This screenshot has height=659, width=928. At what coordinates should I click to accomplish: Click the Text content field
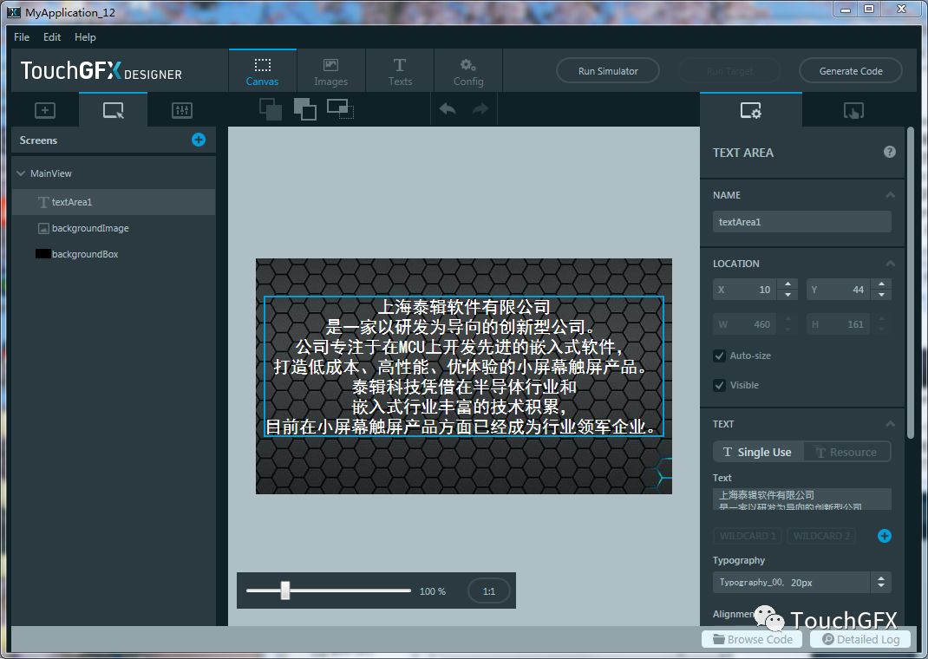tap(801, 499)
